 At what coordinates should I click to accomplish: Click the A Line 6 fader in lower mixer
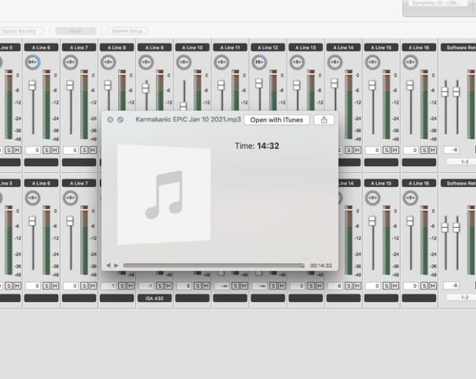[32, 221]
